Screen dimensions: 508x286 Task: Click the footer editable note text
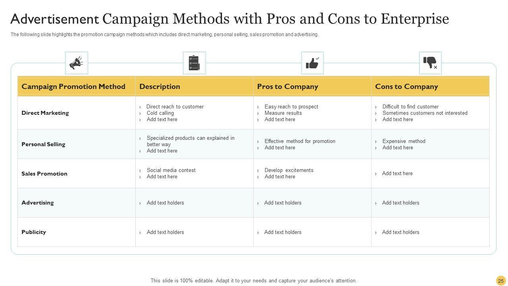click(254, 281)
